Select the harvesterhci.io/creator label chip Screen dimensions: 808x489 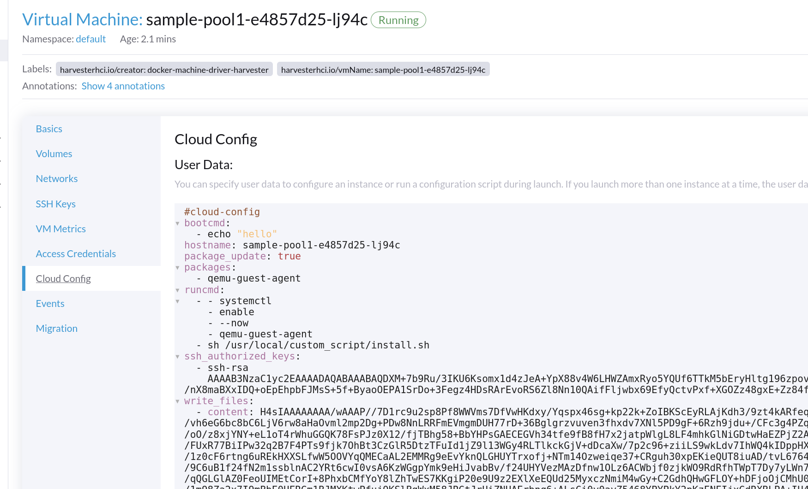coord(164,69)
